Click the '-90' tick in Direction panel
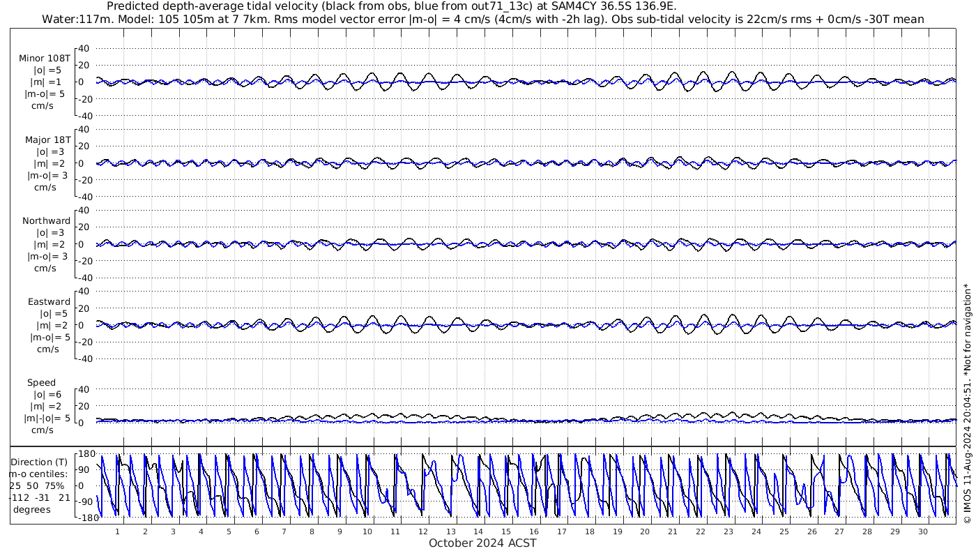This screenshot has width=976, height=558. click(x=86, y=502)
